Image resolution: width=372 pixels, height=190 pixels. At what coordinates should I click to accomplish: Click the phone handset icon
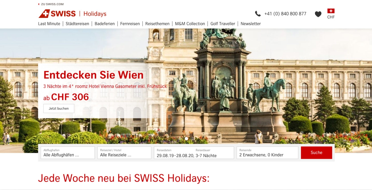pos(258,14)
